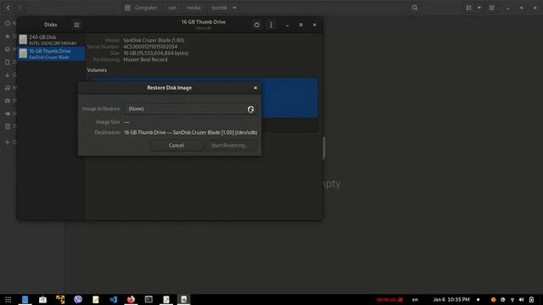Click the file chooser icon for Image to Restore
Screen dimensions: 543x305
tap(251, 109)
